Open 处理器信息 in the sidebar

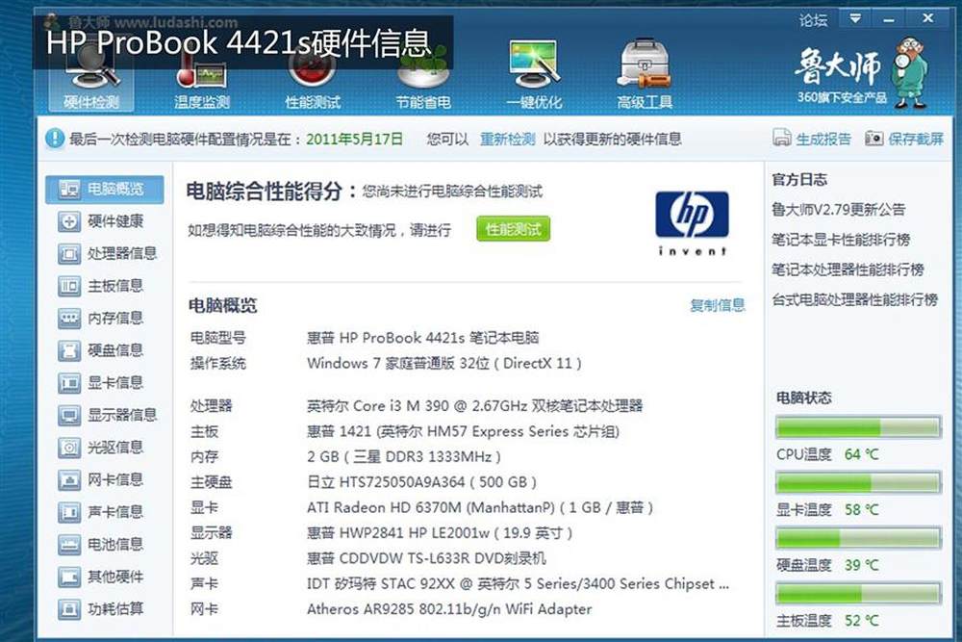coord(108,253)
